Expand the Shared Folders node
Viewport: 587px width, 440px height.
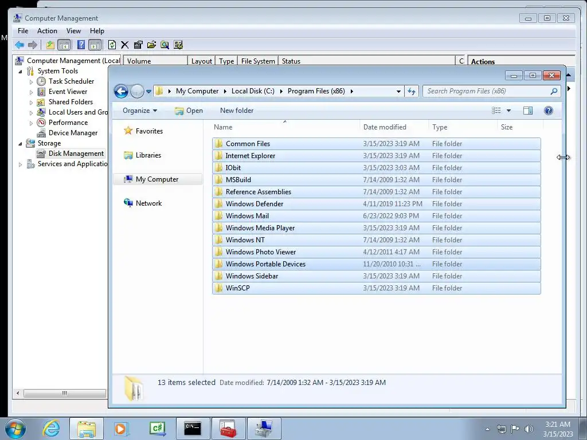coord(31,102)
